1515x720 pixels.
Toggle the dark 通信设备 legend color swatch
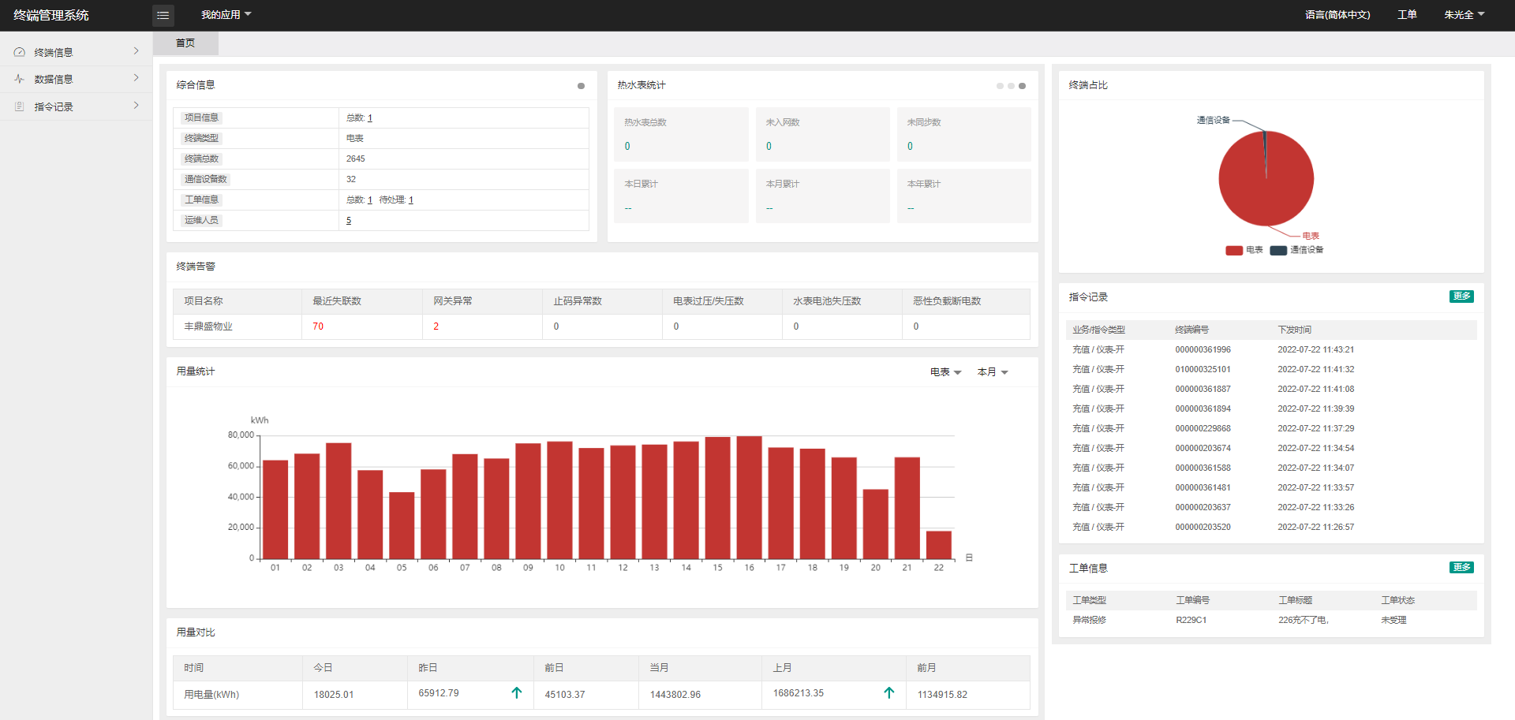(1278, 251)
